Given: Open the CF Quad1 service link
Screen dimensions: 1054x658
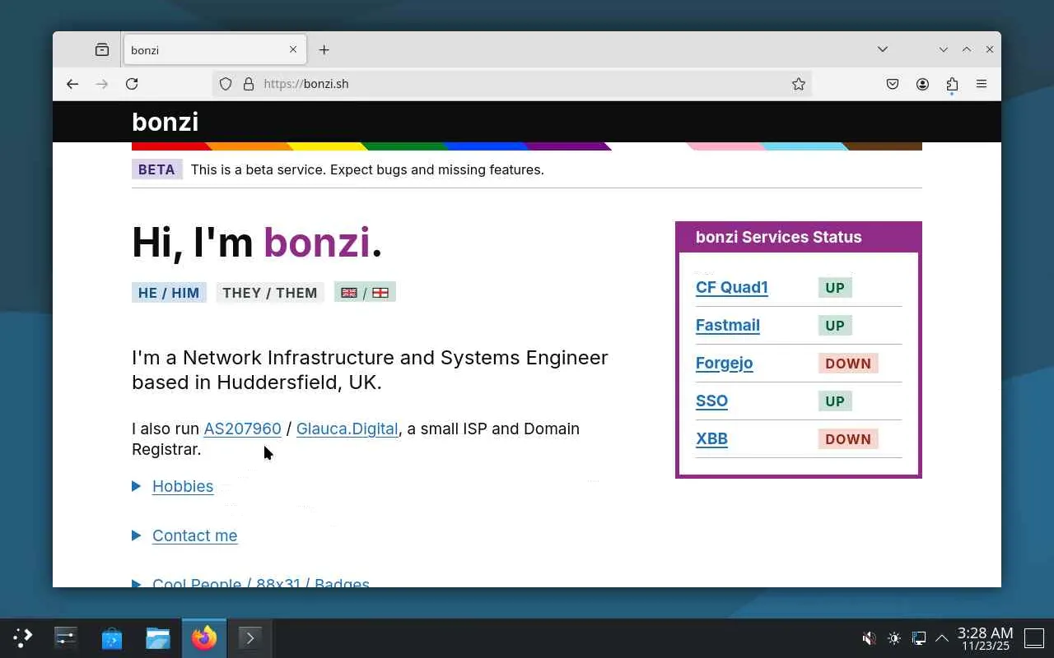Looking at the screenshot, I should click(x=732, y=287).
